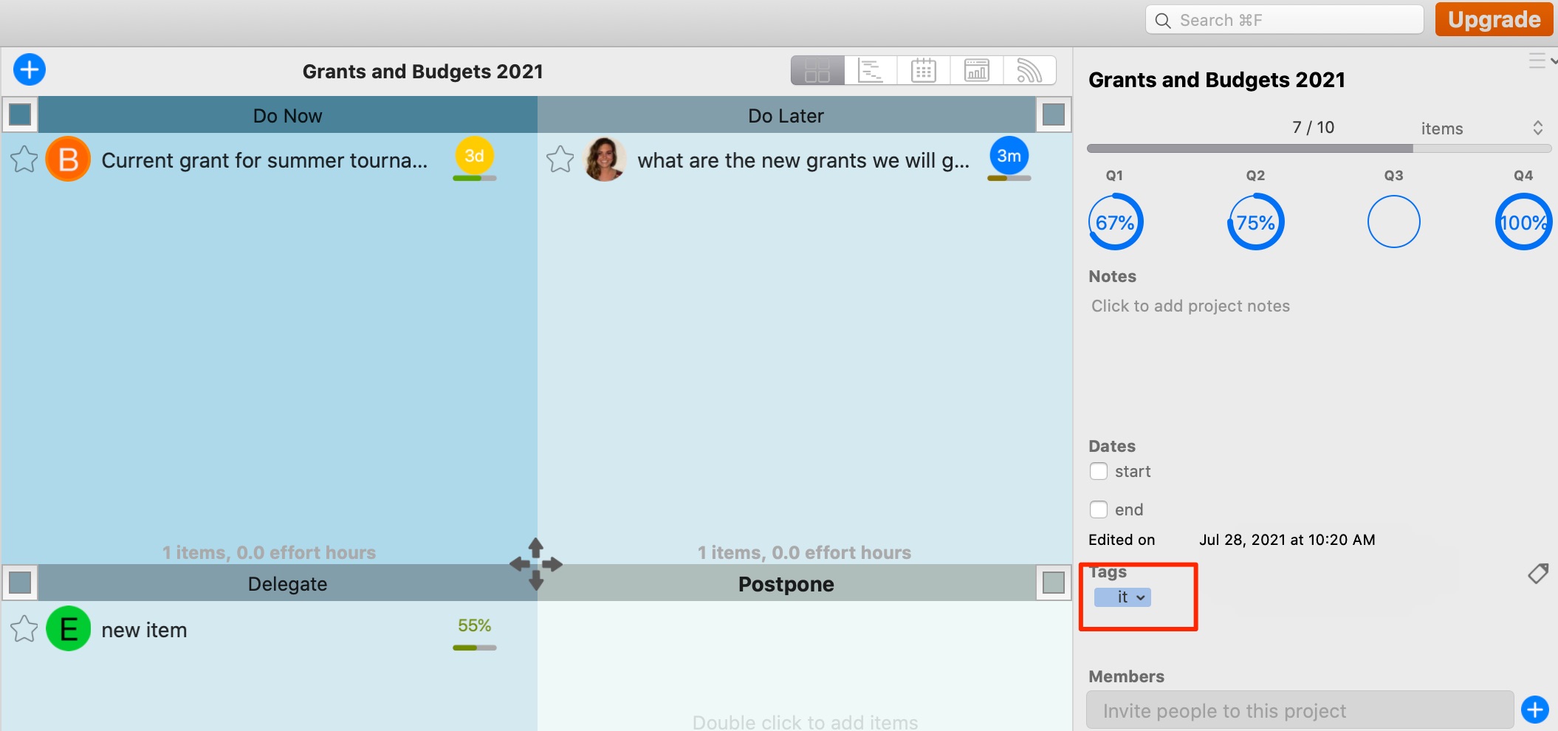Click the blue plus to add a new item

click(30, 69)
